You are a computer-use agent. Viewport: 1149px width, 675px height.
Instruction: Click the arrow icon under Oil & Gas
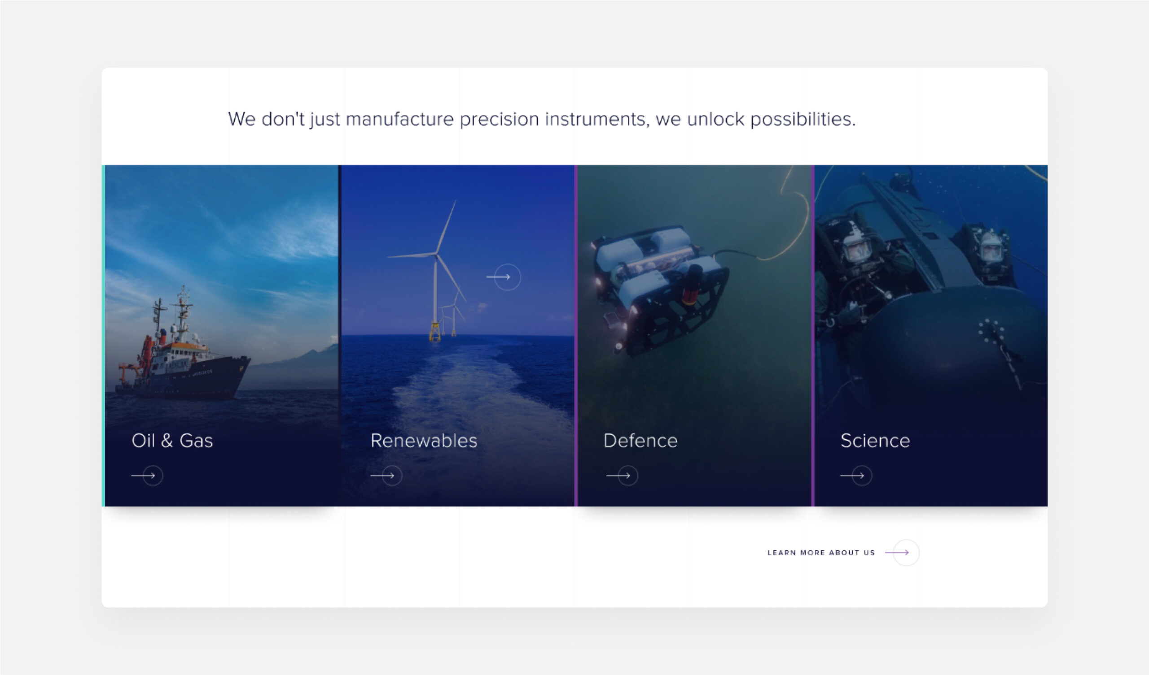tap(147, 476)
